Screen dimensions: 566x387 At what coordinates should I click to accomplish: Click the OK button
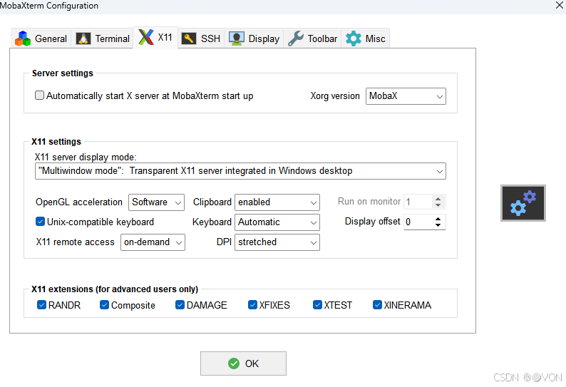[243, 363]
